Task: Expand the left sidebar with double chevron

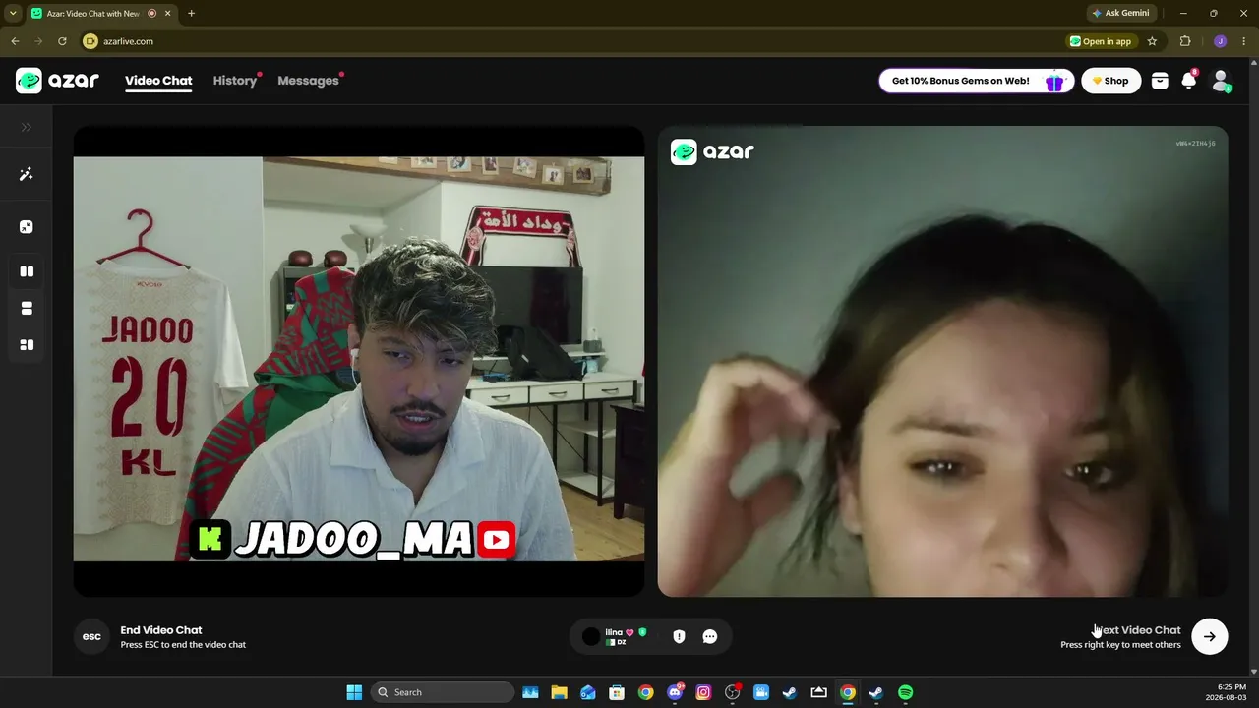Action: click(x=27, y=127)
